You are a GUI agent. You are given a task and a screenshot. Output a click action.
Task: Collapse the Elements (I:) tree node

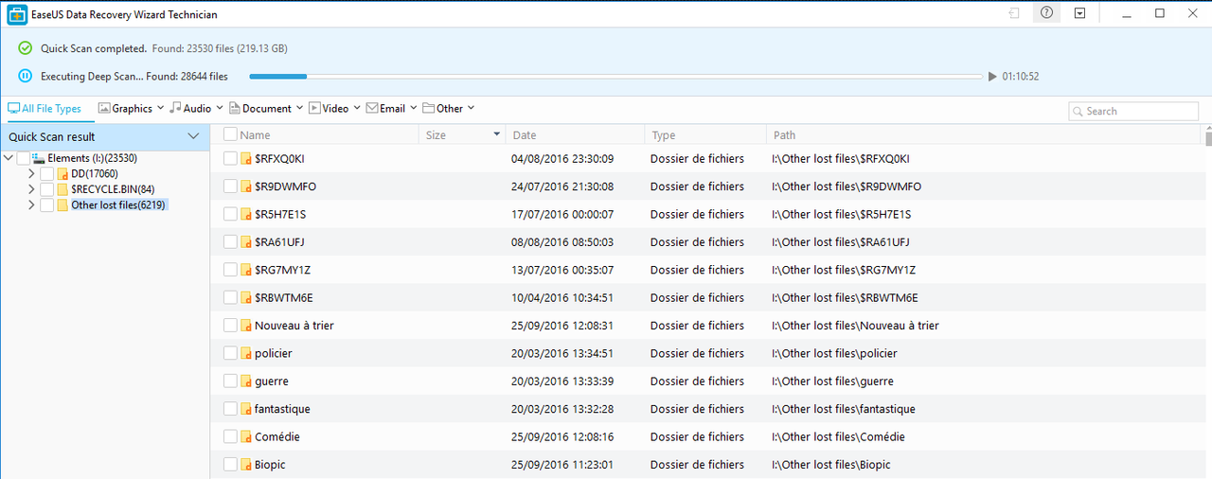(x=9, y=158)
